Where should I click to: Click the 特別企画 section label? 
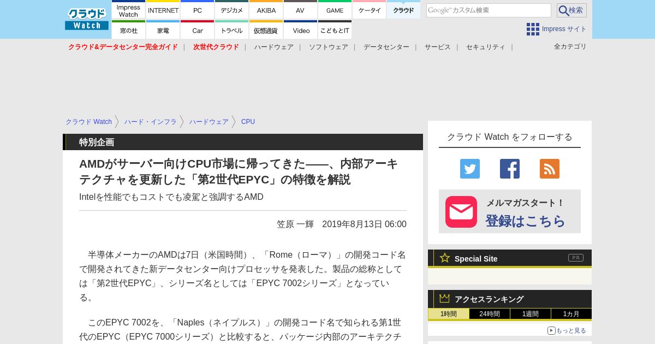pos(97,142)
